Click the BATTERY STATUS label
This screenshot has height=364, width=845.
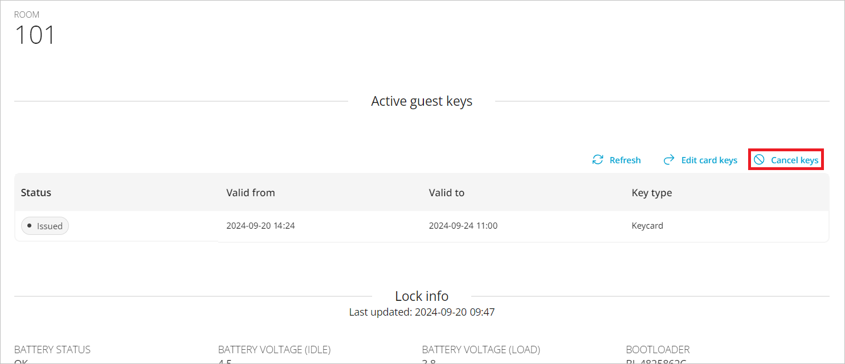[52, 349]
